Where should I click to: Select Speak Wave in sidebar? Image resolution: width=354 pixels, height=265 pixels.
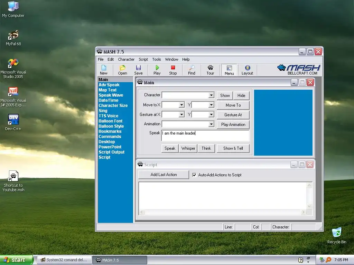pos(111,95)
